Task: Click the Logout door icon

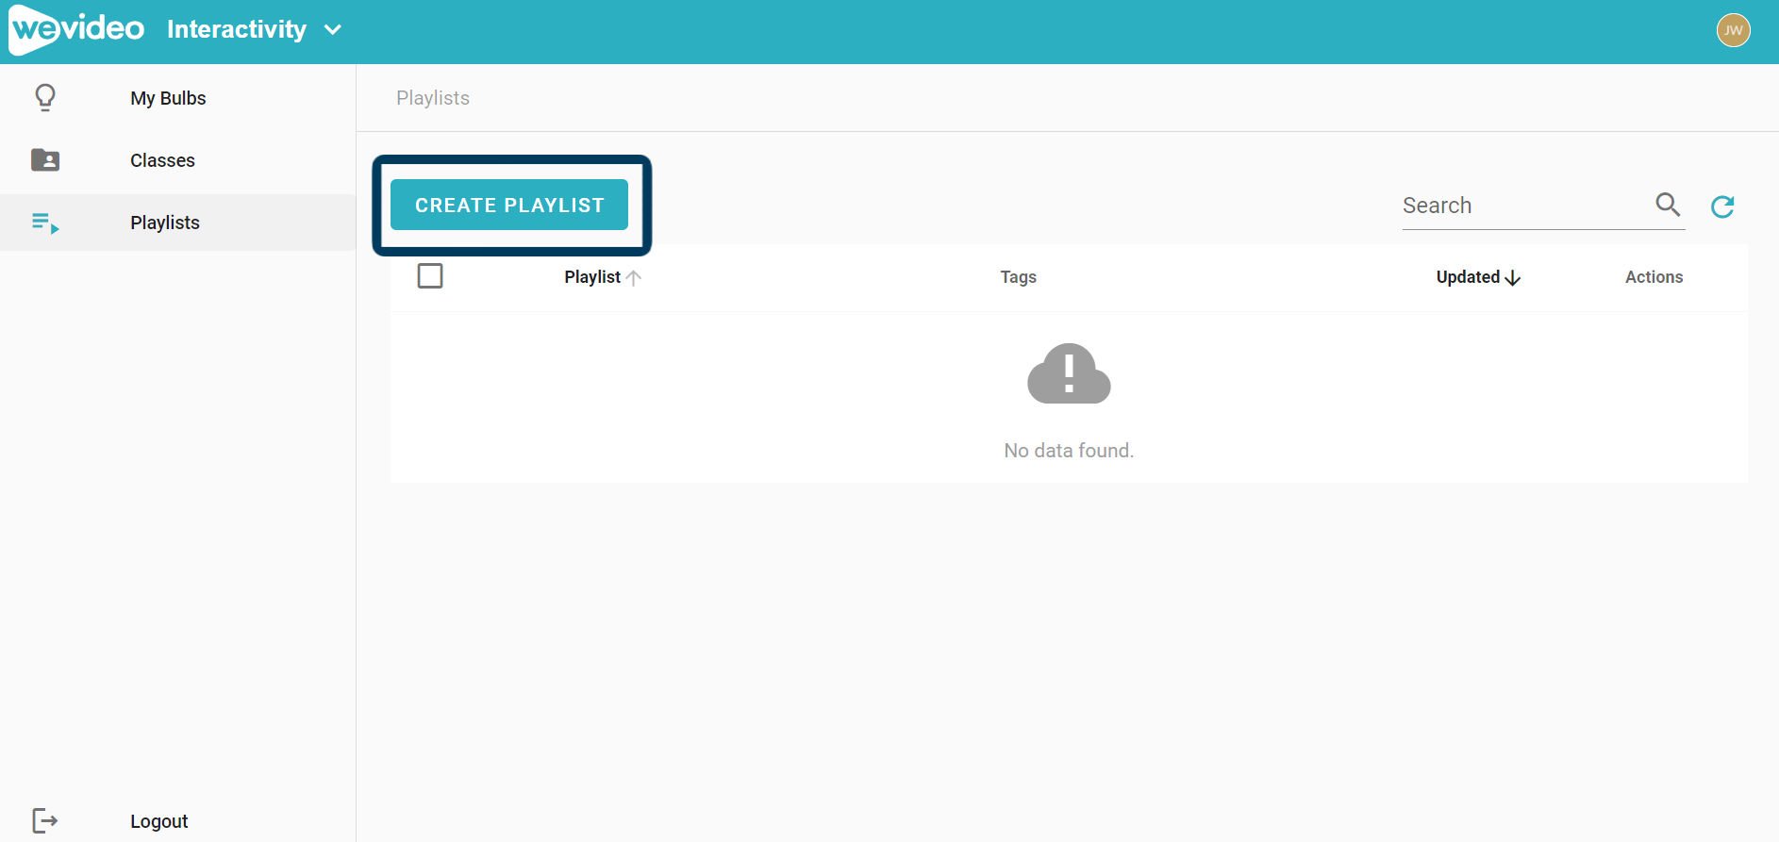Action: pos(44,820)
